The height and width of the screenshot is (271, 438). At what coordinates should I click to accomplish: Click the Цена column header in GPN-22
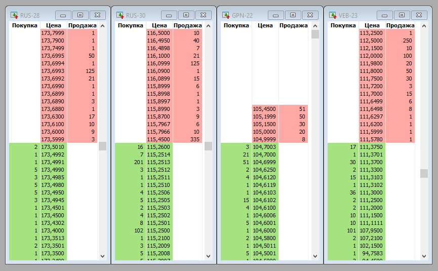coord(265,25)
